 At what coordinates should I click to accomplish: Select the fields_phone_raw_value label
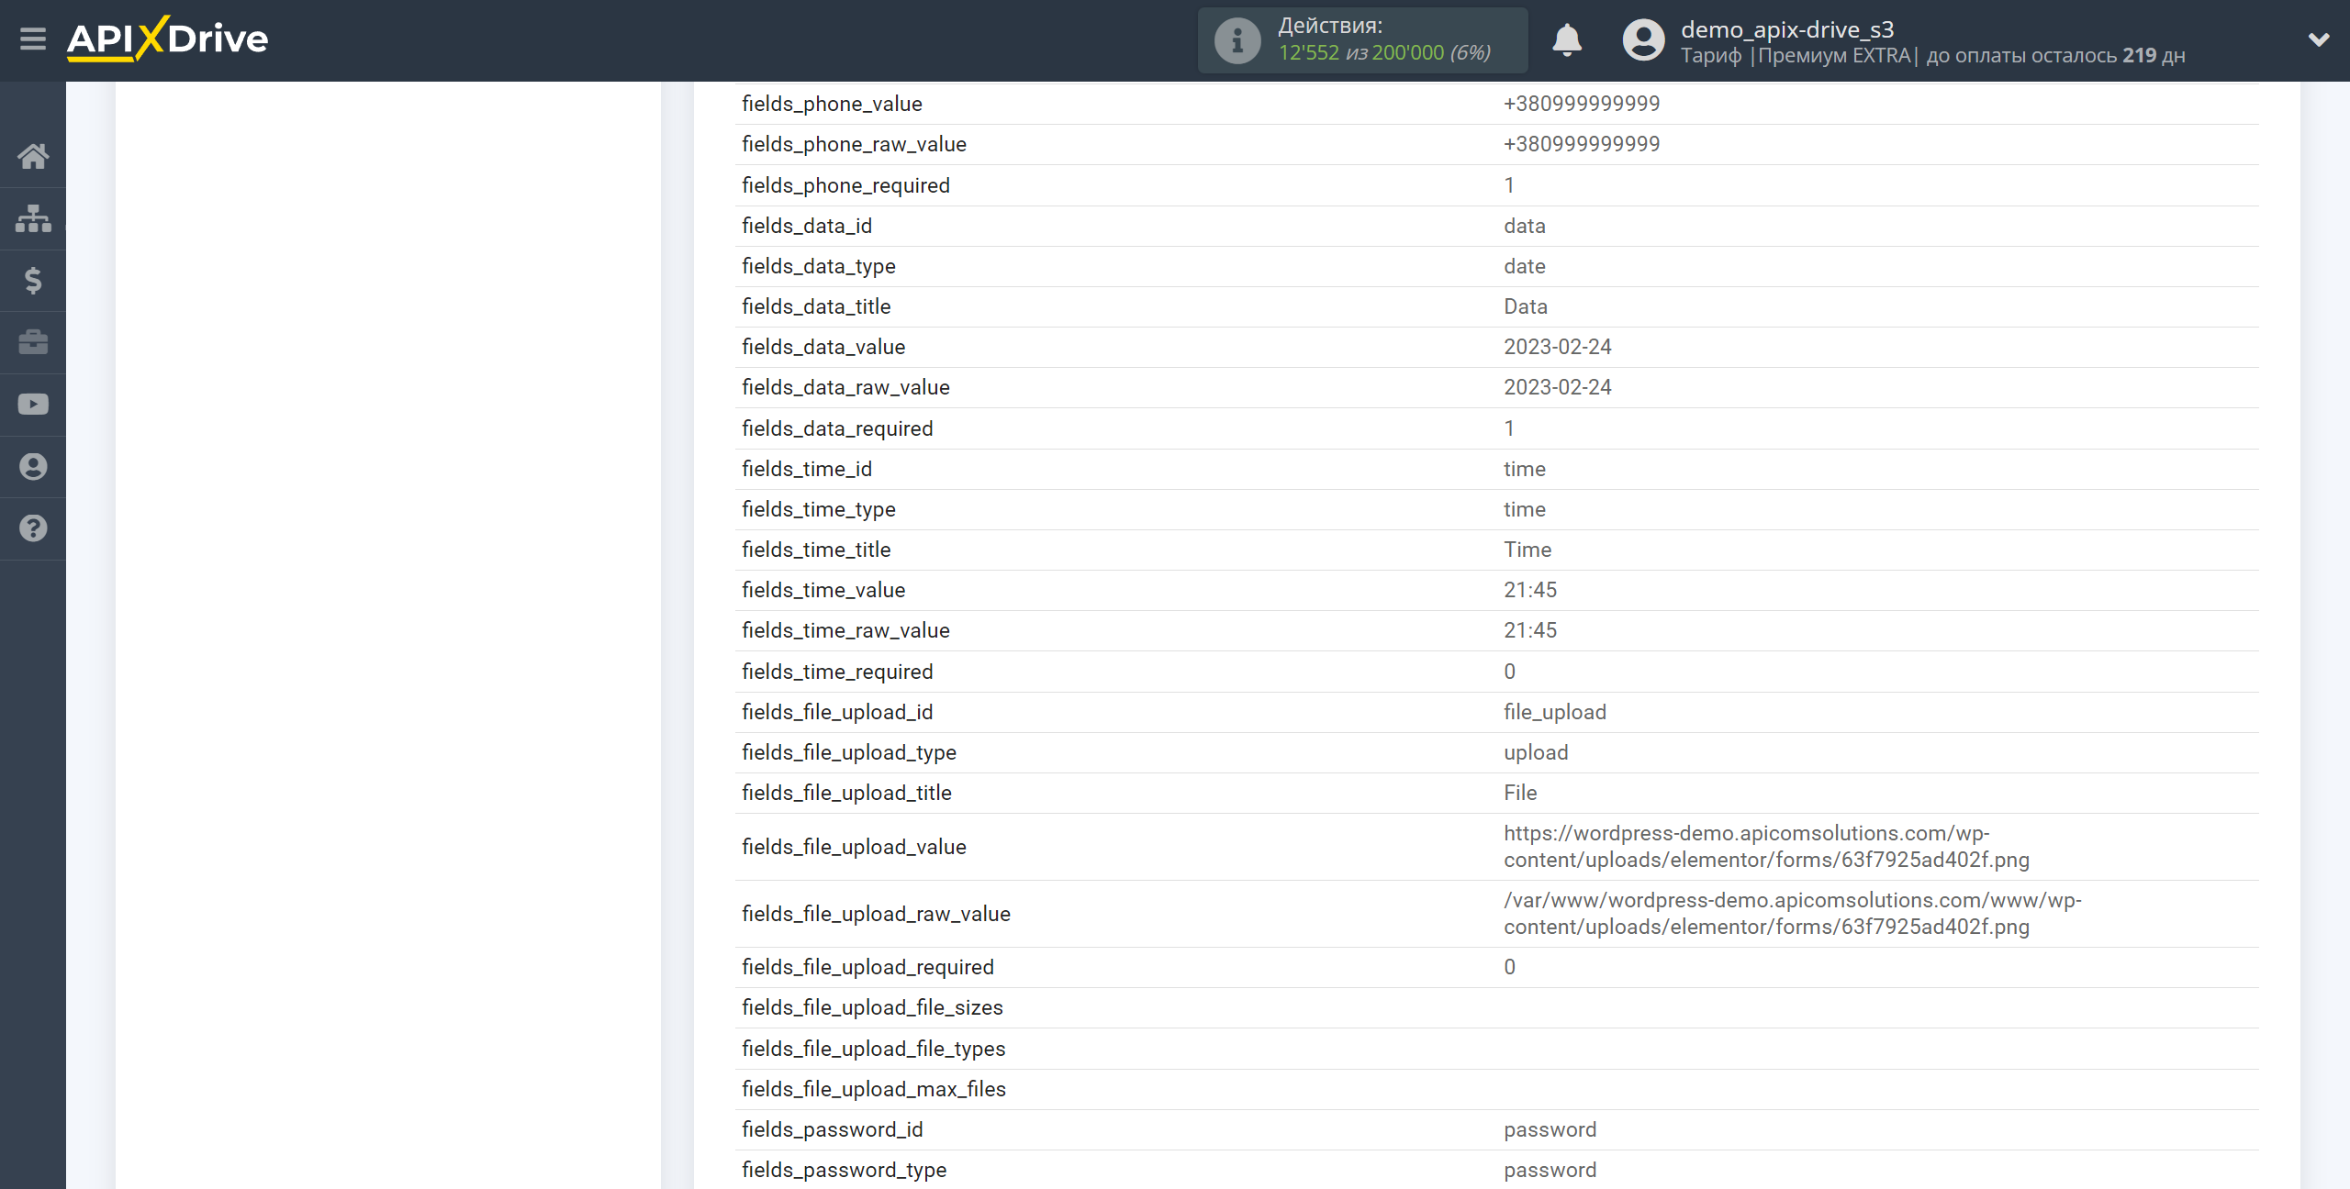tap(854, 144)
